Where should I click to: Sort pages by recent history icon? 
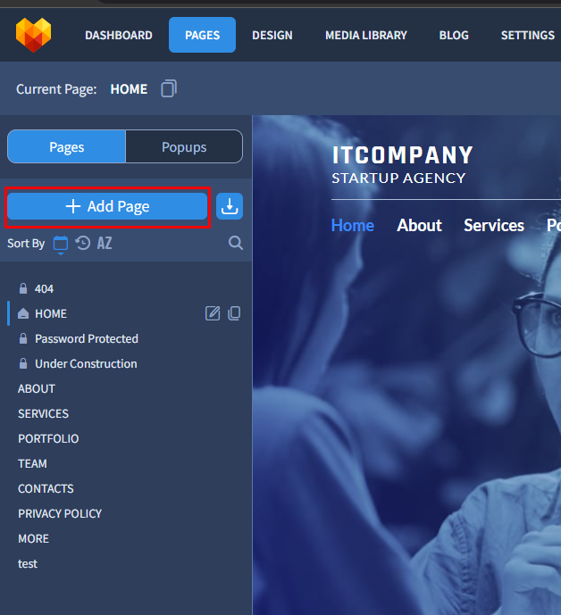(x=83, y=243)
